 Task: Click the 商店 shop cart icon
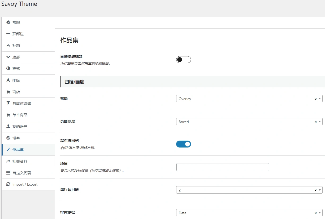8,92
